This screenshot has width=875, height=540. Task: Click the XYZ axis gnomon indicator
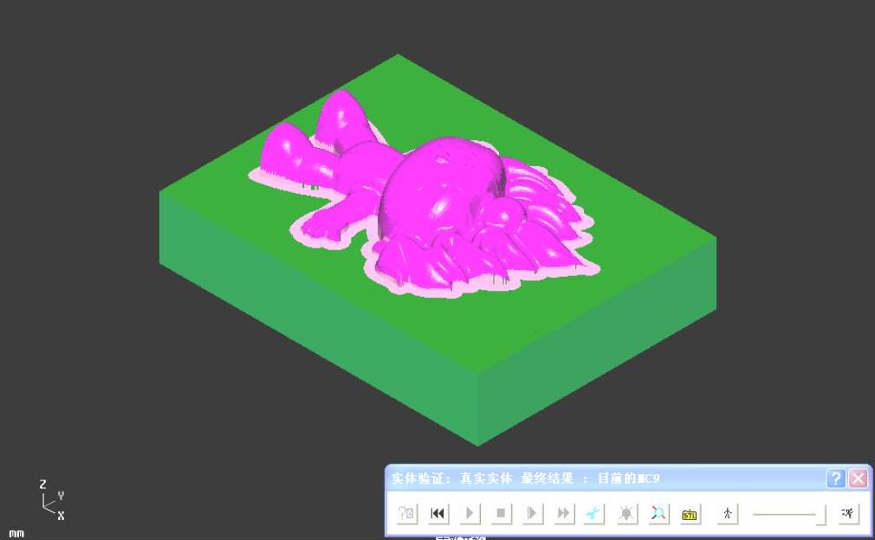pyautogui.click(x=51, y=500)
